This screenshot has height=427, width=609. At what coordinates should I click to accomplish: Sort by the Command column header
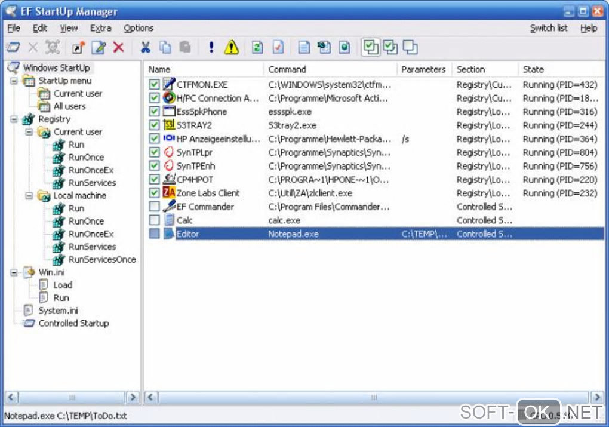(x=331, y=69)
